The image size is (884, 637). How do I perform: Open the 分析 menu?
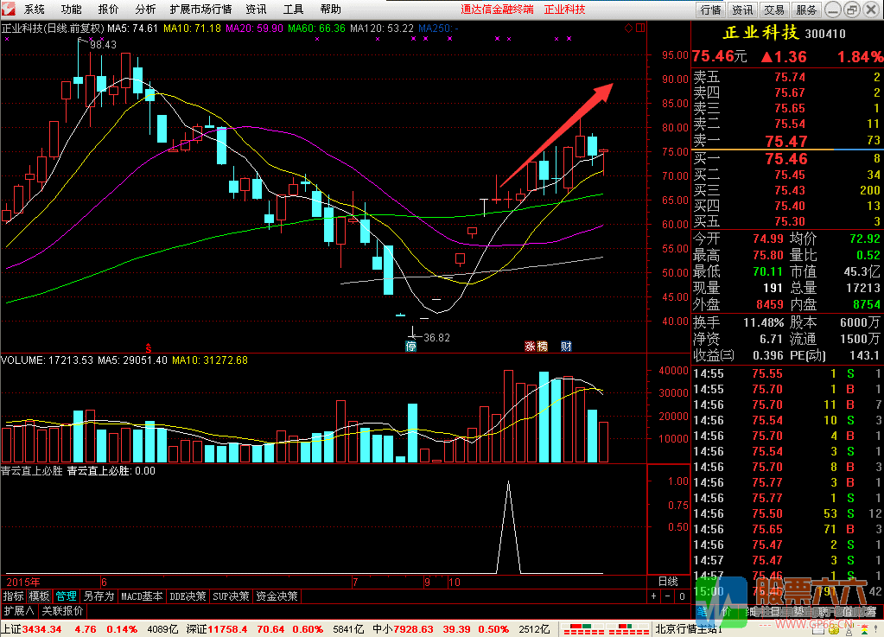point(145,9)
